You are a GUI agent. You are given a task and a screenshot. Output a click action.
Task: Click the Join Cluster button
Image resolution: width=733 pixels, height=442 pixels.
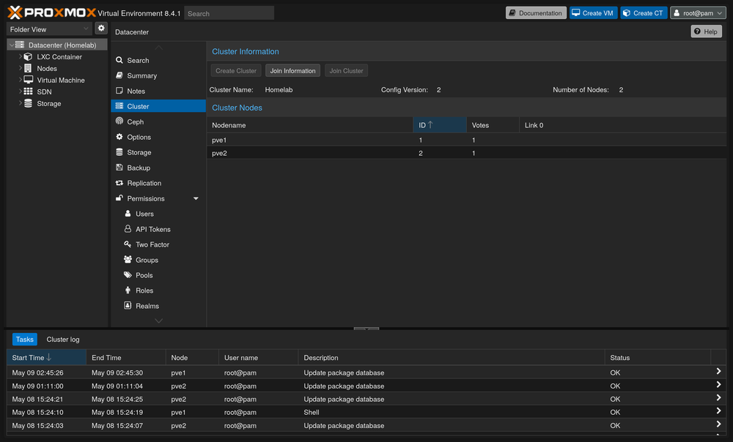pos(347,71)
